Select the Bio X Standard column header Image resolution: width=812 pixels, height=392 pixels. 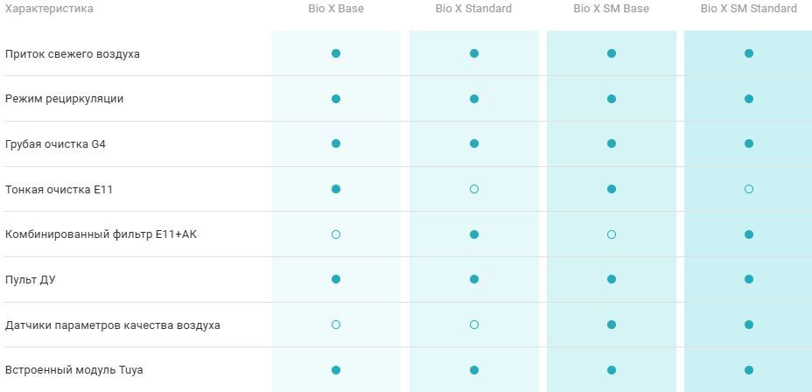pos(473,9)
